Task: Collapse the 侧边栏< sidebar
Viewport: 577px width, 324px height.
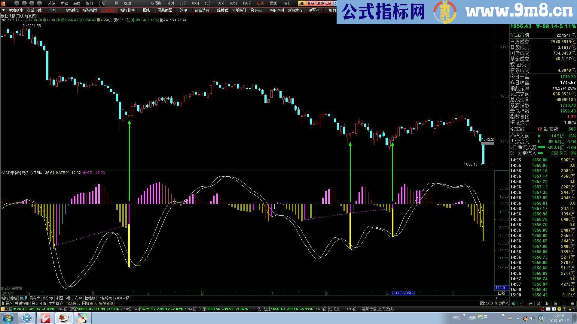Action: (x=502, y=304)
